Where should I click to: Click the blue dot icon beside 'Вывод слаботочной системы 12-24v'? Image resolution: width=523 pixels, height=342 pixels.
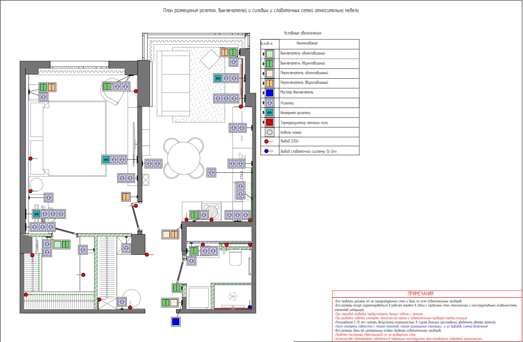coord(267,151)
